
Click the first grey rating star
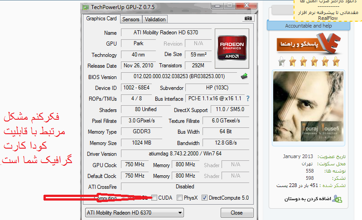[x=282, y=61]
